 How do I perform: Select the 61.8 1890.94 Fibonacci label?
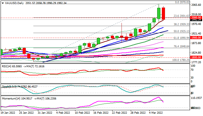point(182,38)
